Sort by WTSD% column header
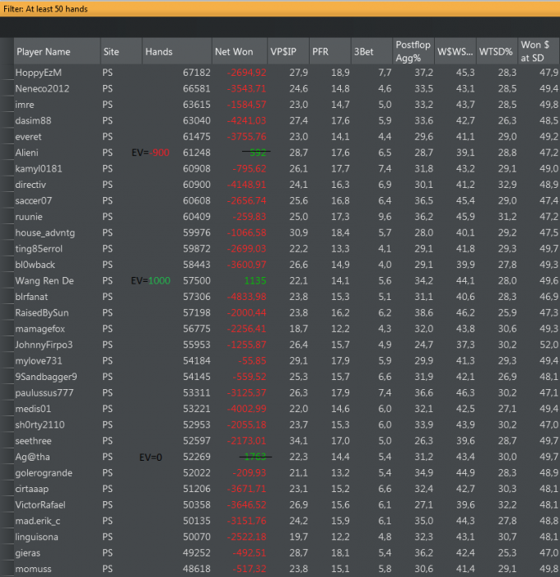 click(497, 51)
